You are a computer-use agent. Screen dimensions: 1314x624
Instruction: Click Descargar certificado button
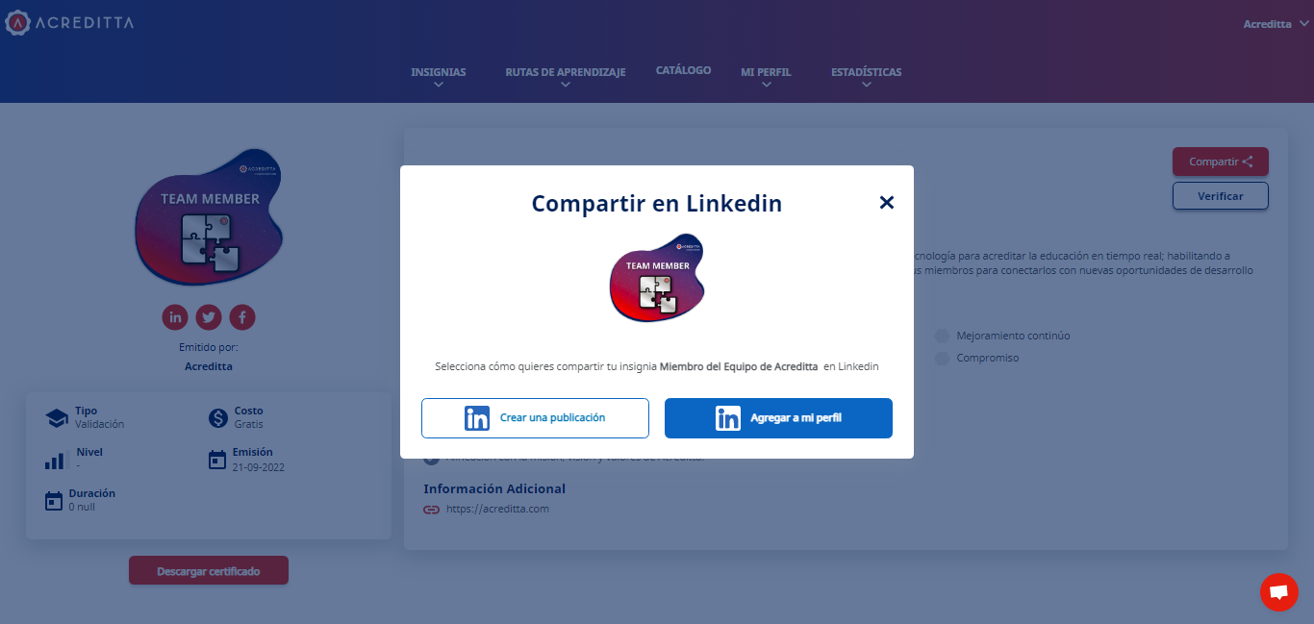click(209, 570)
